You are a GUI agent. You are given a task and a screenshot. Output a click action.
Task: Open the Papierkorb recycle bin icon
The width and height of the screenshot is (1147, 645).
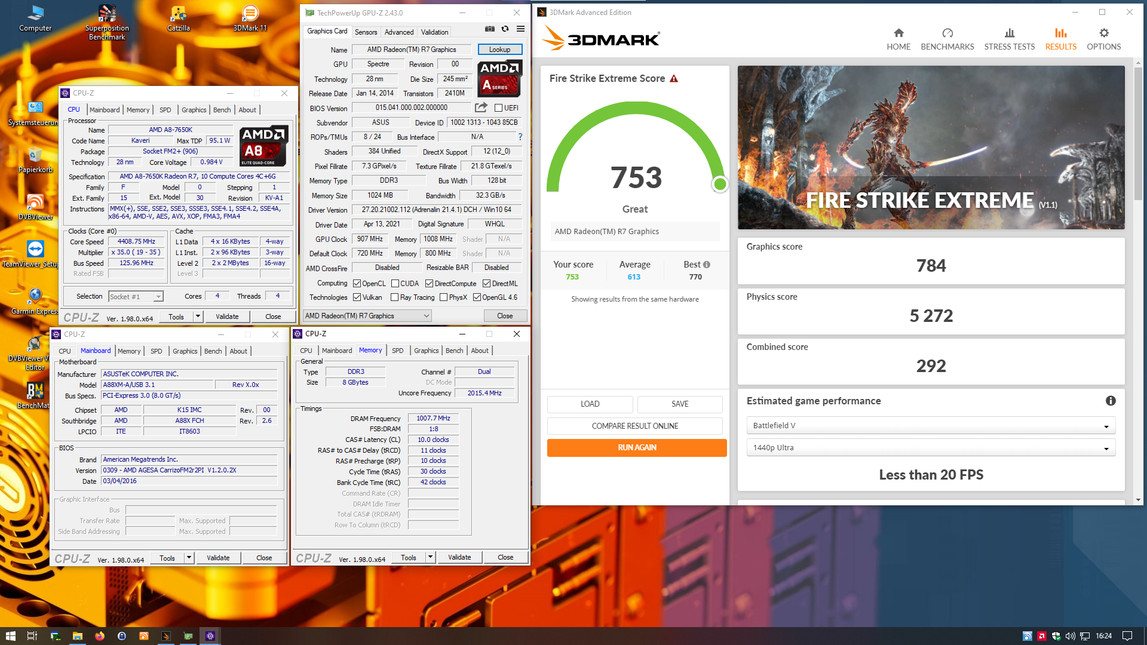pyautogui.click(x=35, y=160)
